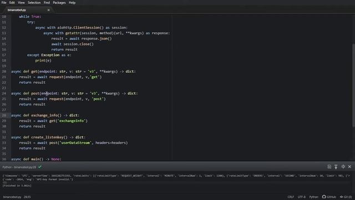Click line number 28 in gutter
355x200 pixels.
(4, 115)
